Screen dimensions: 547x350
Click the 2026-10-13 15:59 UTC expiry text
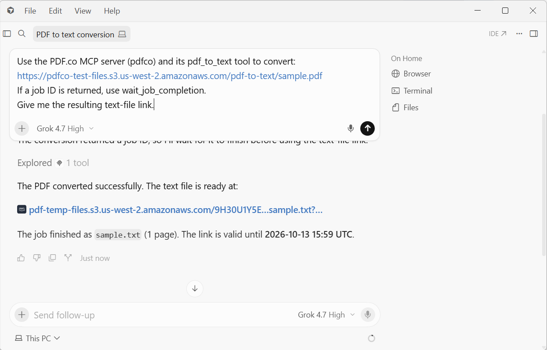click(x=308, y=235)
